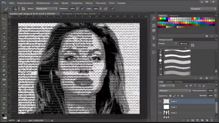Open the Редактирование menu

tap(25, 3)
